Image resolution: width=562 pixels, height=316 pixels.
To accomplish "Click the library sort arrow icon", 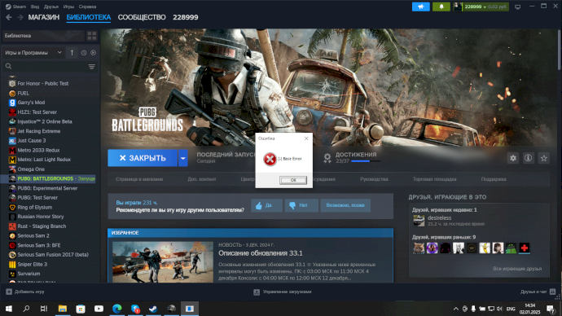I will pos(72,53).
